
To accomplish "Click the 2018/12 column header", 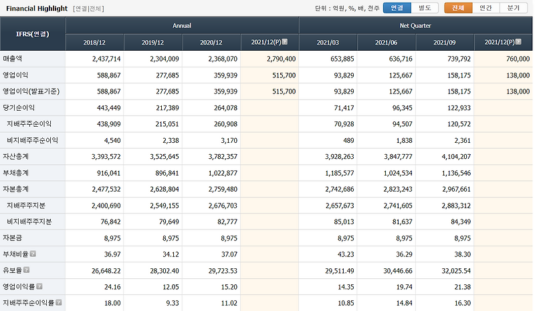I will click(x=94, y=43).
